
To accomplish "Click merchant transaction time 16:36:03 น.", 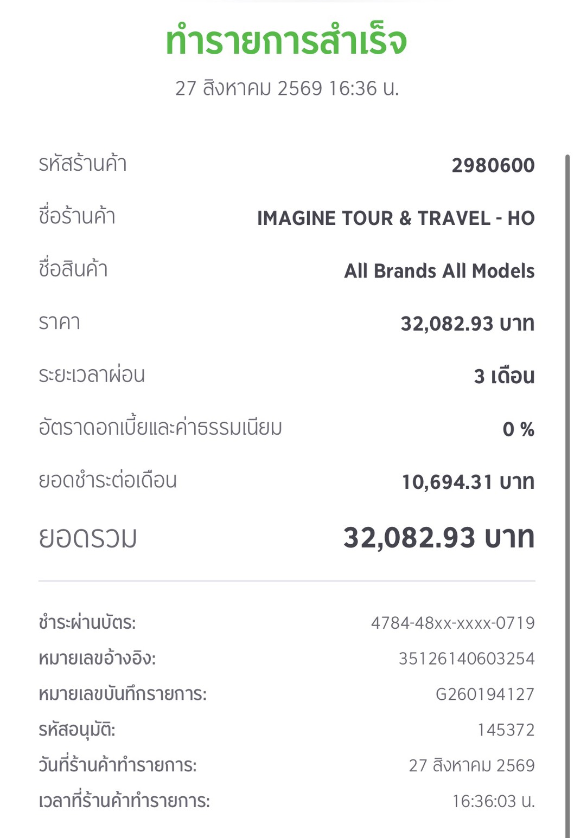I will (x=494, y=801).
